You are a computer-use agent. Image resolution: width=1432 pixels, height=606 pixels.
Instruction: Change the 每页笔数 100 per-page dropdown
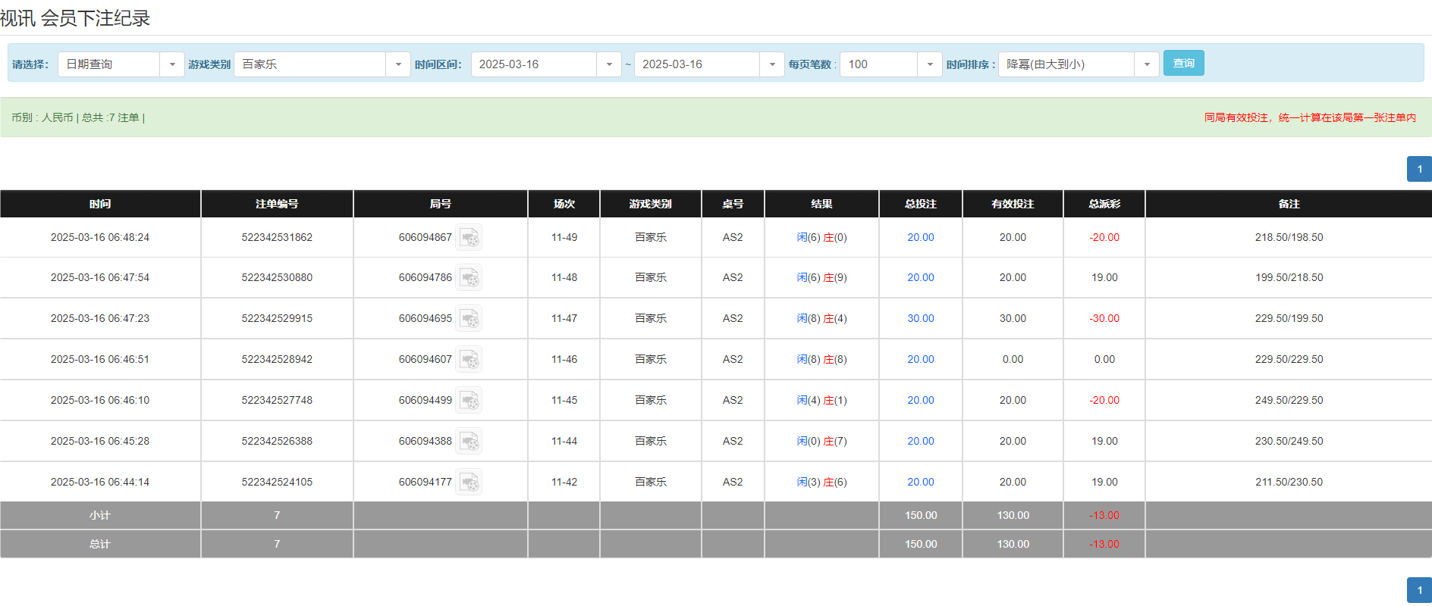click(x=930, y=64)
